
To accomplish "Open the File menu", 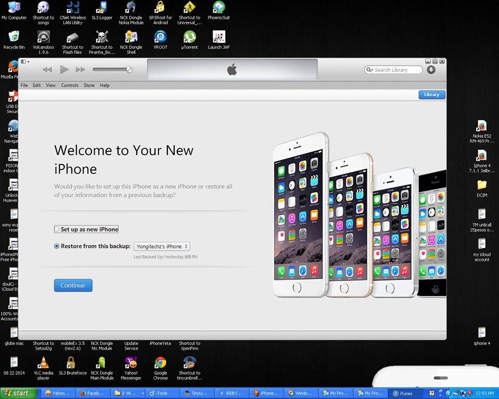I will 24,85.
